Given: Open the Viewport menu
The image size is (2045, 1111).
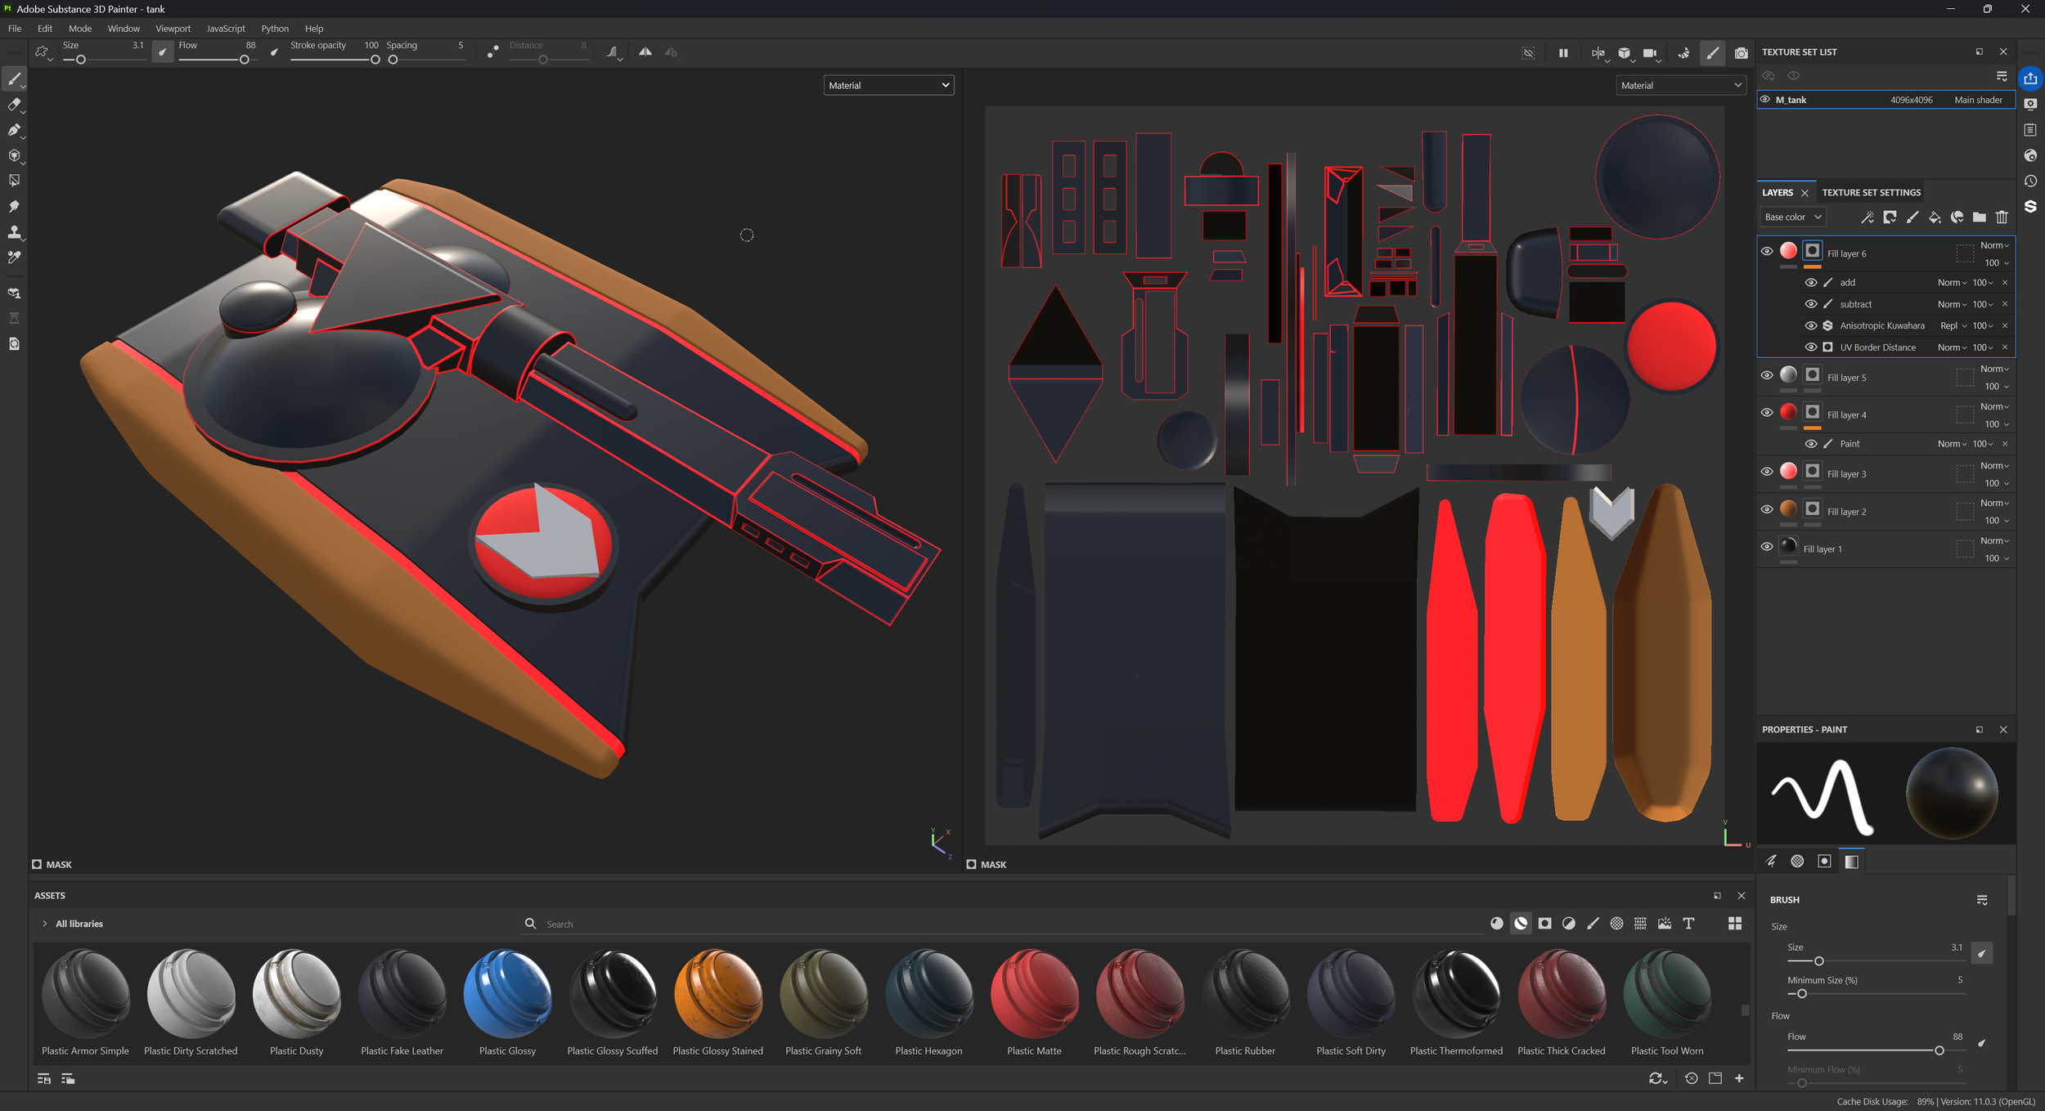Looking at the screenshot, I should [x=173, y=29].
